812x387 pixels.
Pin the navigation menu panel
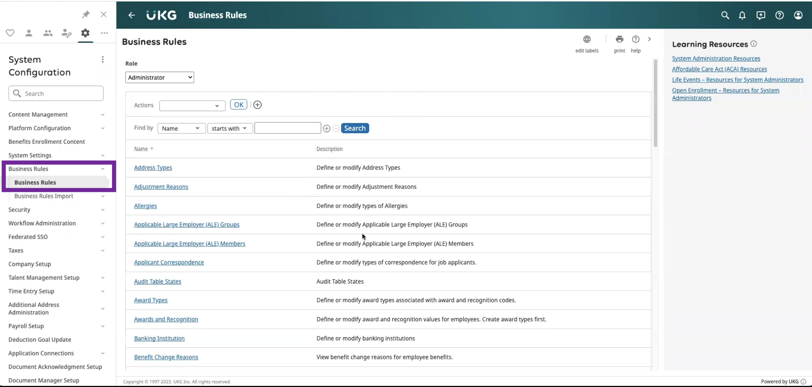coord(86,14)
